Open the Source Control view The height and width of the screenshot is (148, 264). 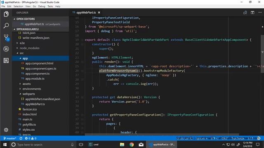click(x=6, y=37)
